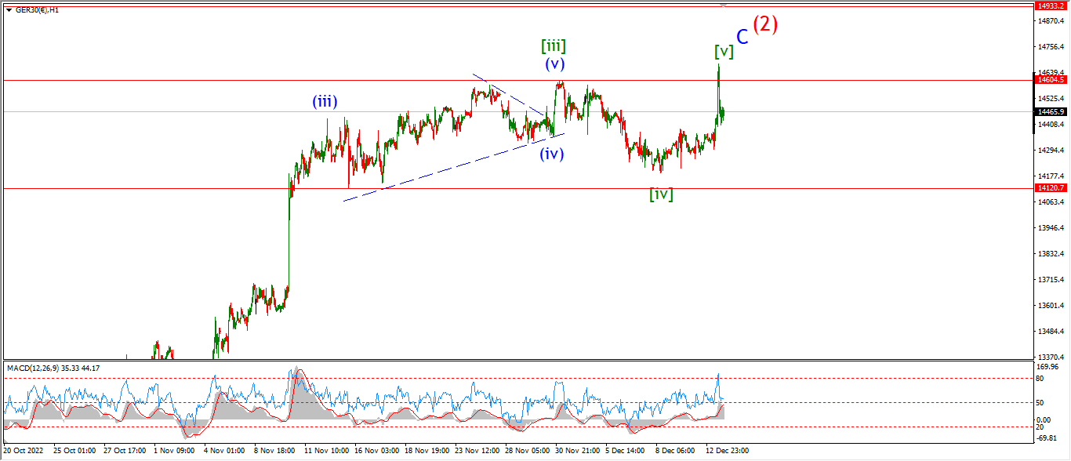Screen dimensions: 1071x461
Task: Select the red (2) wave label
Action: [765, 24]
